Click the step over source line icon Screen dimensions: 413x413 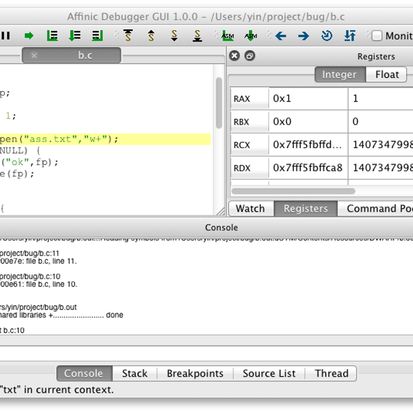(52, 36)
